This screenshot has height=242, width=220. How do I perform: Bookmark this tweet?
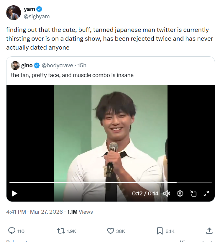click(160, 231)
